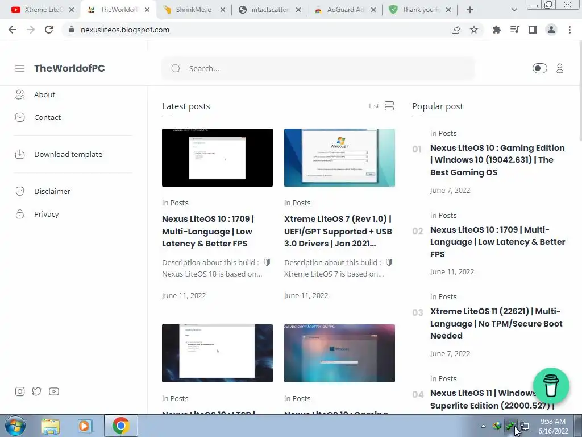Open Windows Explorer from taskbar
Viewport: 582px width, 437px height.
[51, 426]
